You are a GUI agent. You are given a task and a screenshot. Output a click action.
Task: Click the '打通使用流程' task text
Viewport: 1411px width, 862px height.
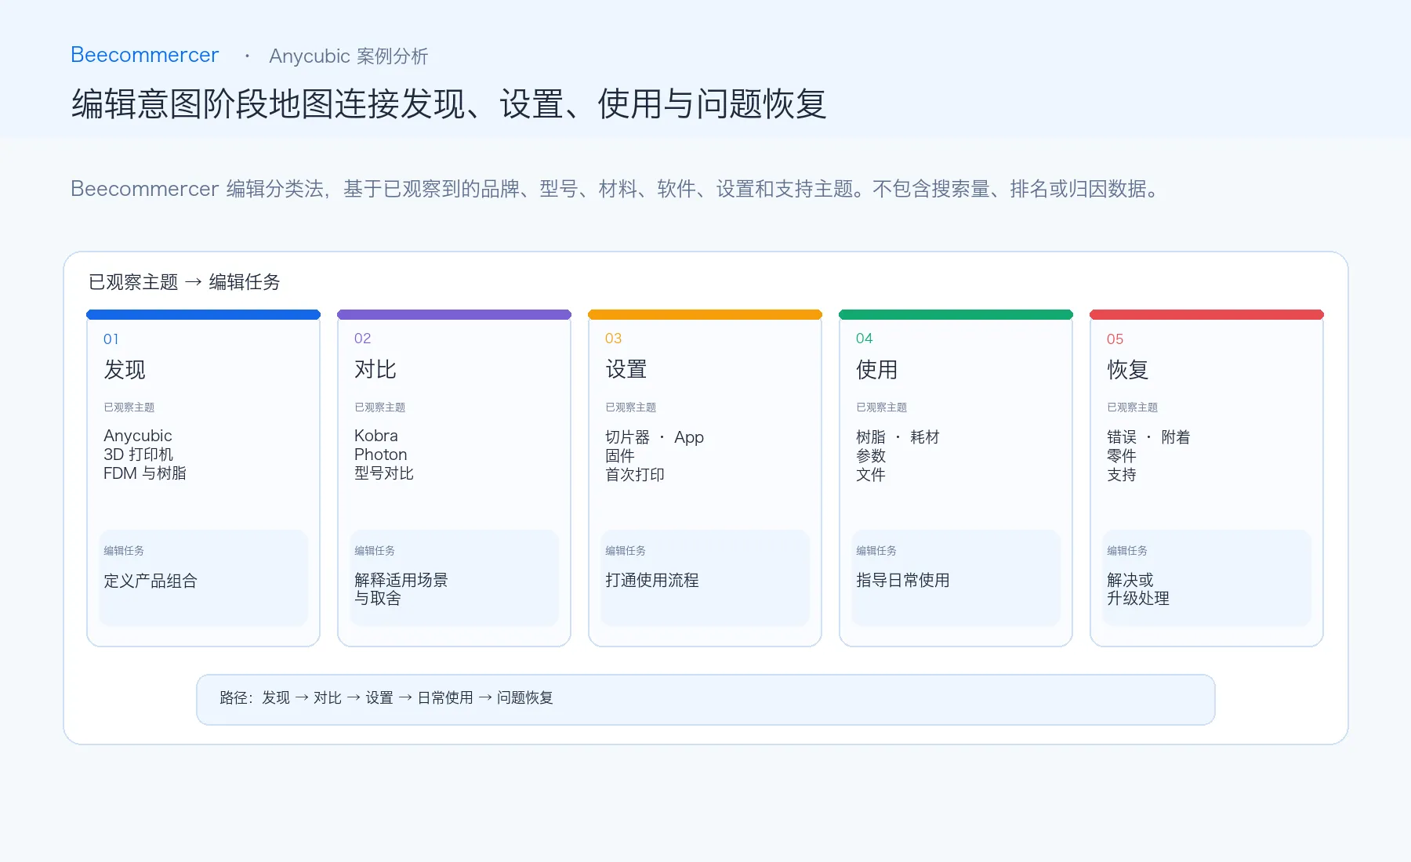(652, 581)
